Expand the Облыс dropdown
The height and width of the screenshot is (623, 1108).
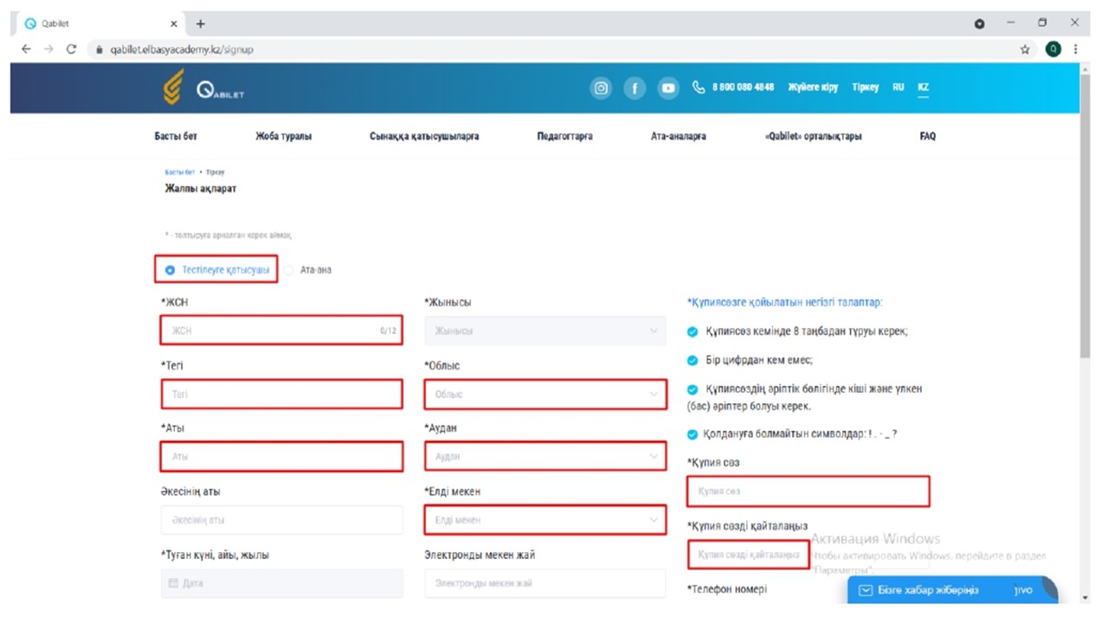545,394
